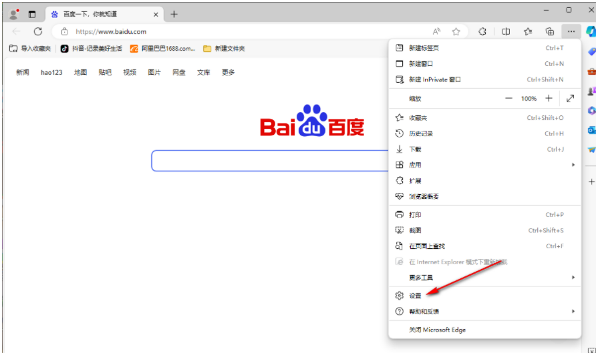
Task: Click the address bar URL
Action: (x=111, y=31)
